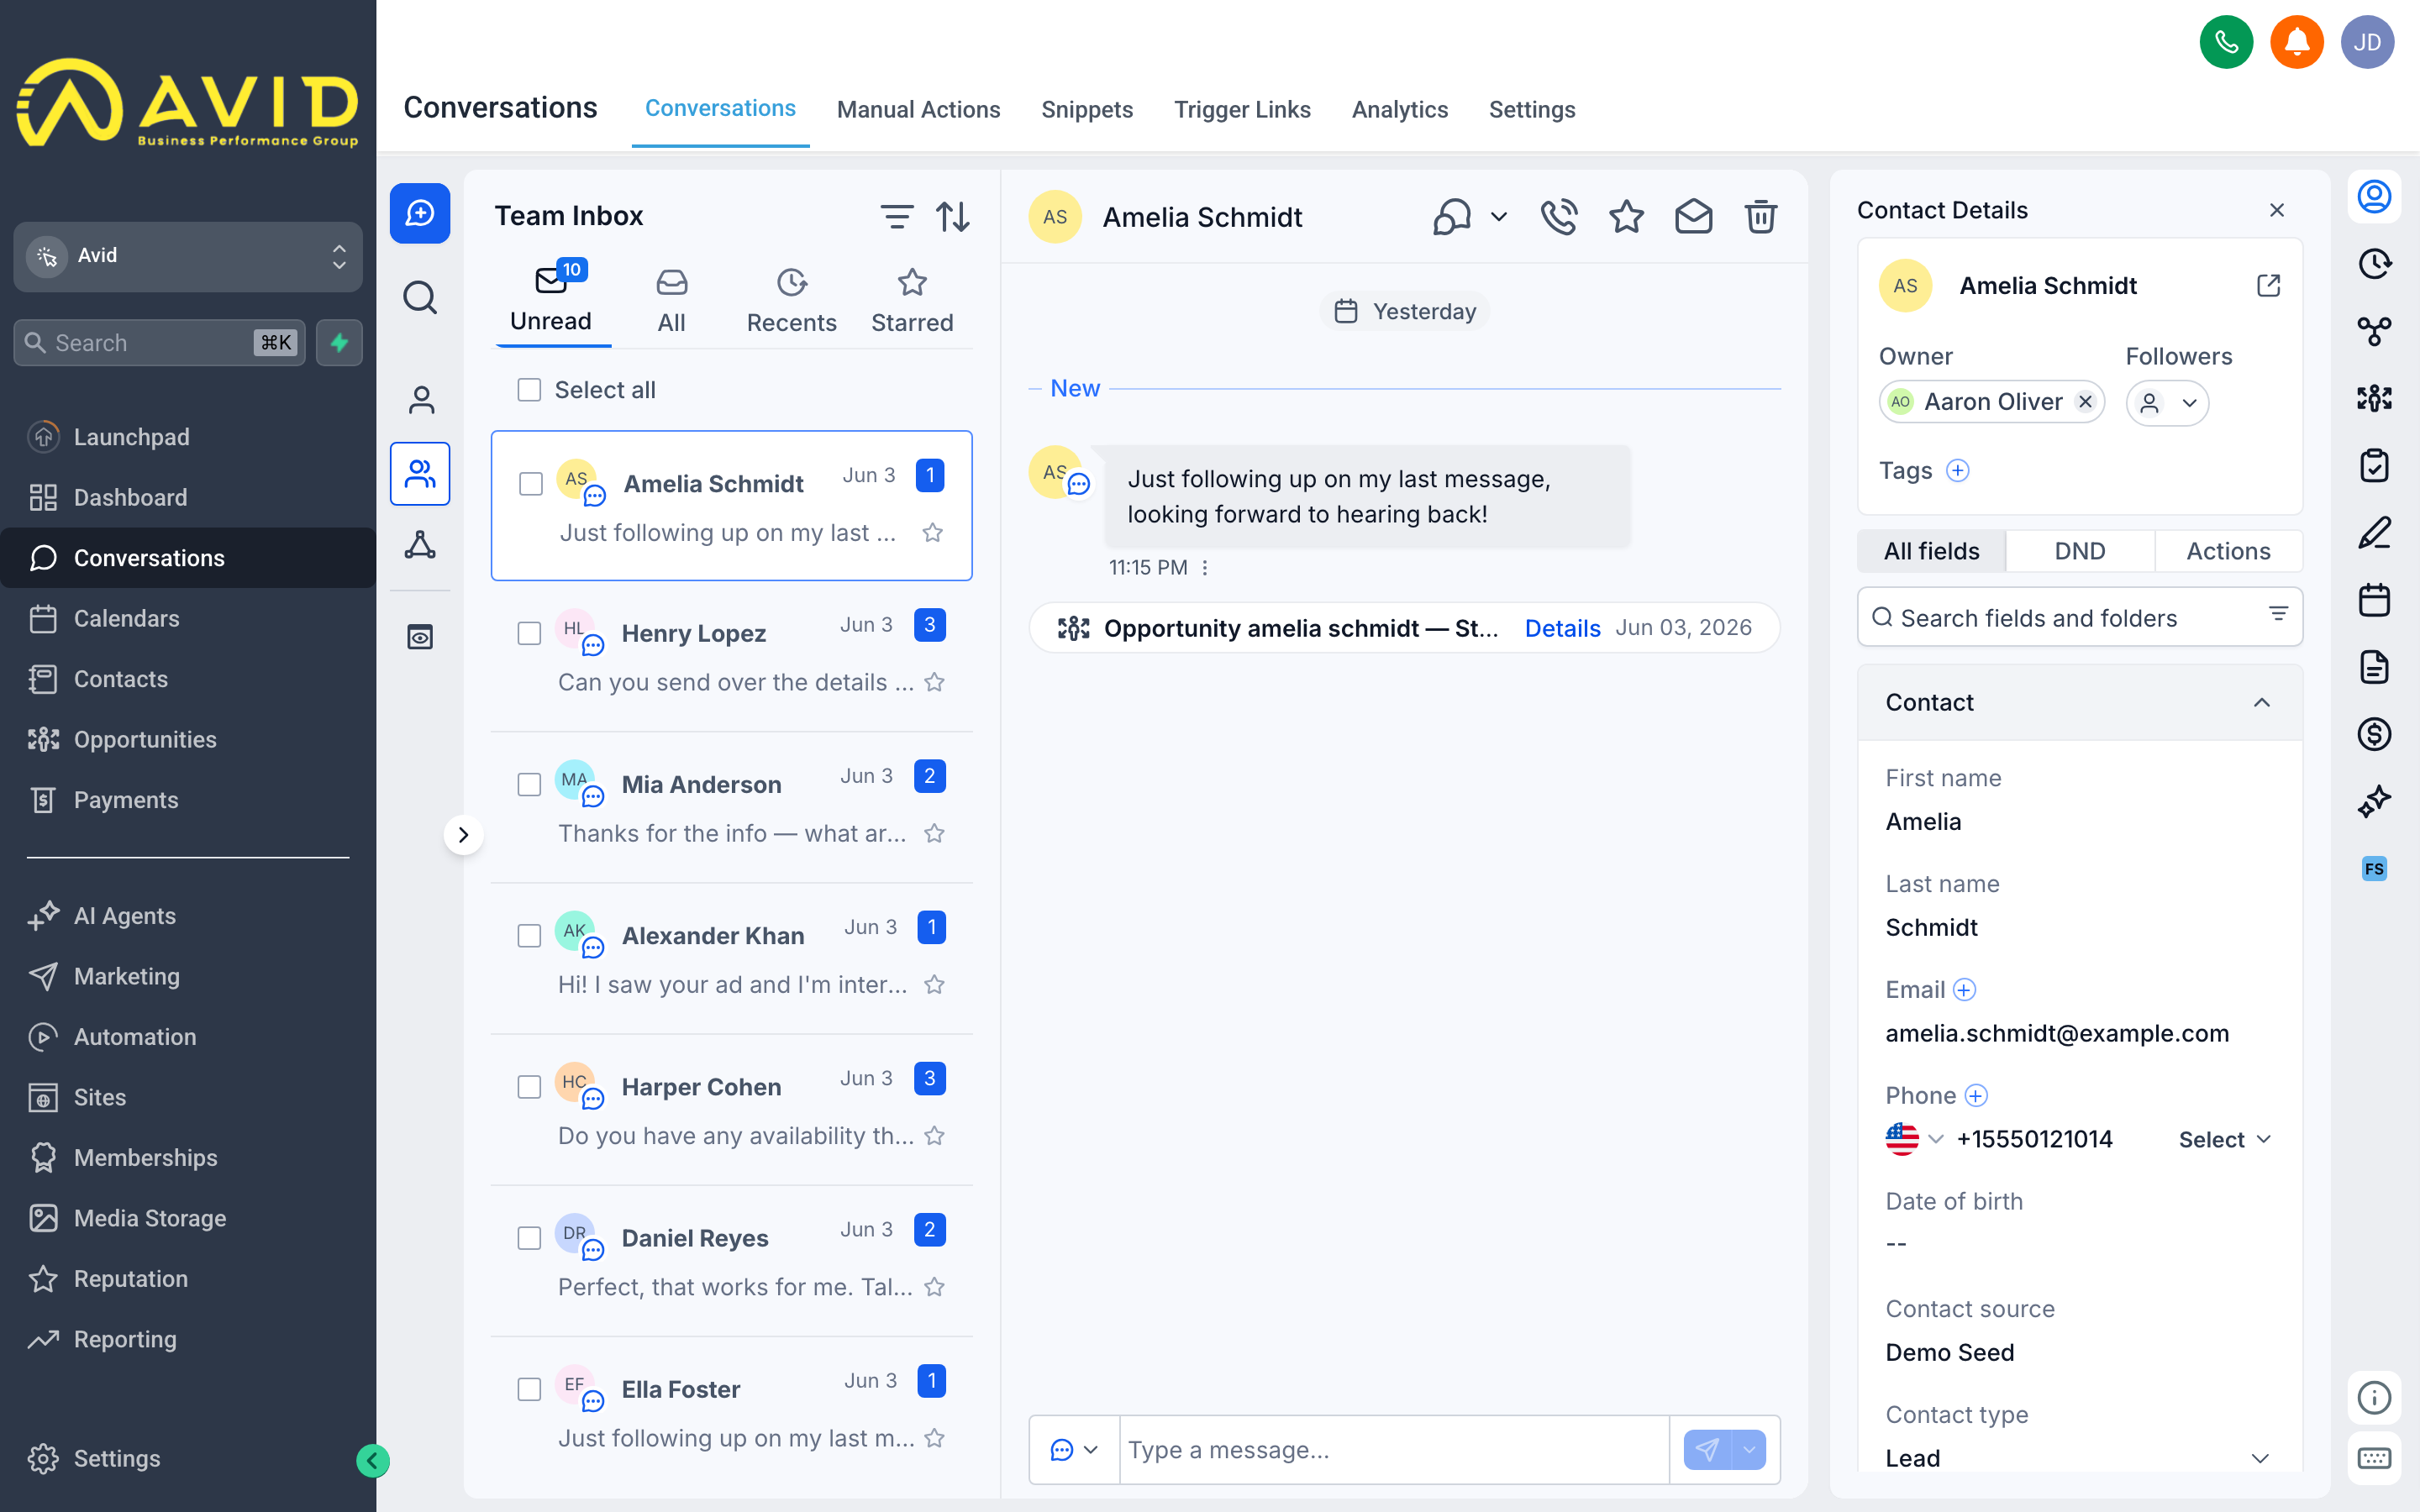Image resolution: width=2420 pixels, height=1512 pixels.
Task: Open the orange notifications bell
Action: tap(2297, 42)
